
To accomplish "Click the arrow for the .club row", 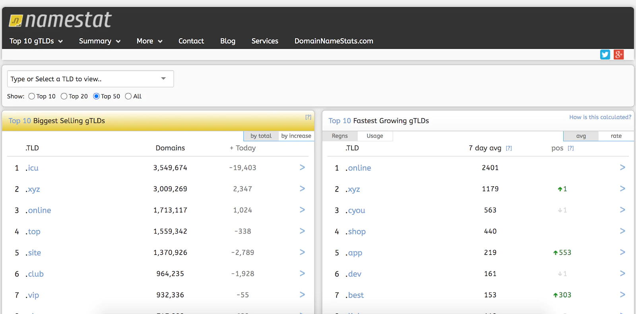I will coord(302,274).
